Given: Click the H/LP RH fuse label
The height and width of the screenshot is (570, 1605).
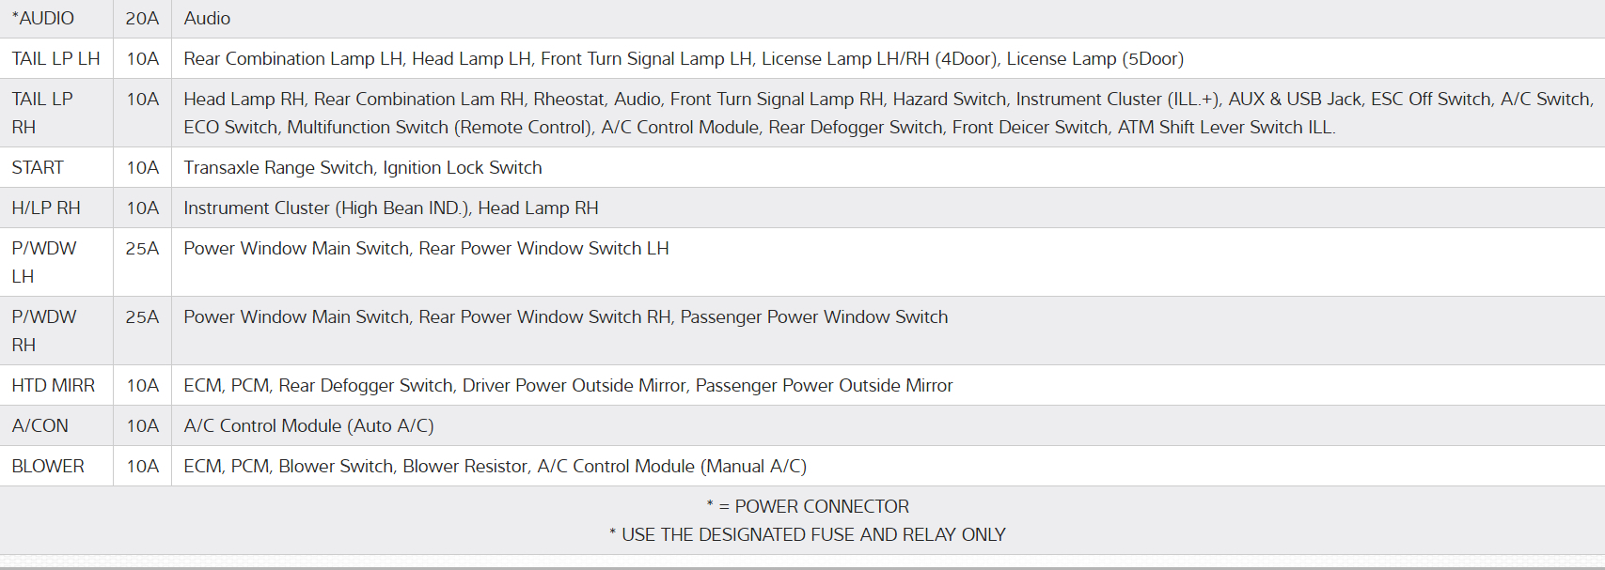Looking at the screenshot, I should [46, 208].
